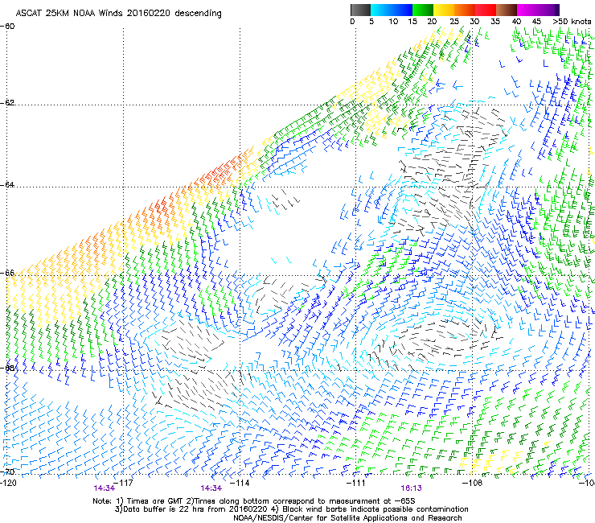Click the gray 0-5 knots legend segment
The height and width of the screenshot is (523, 595).
(360, 10)
